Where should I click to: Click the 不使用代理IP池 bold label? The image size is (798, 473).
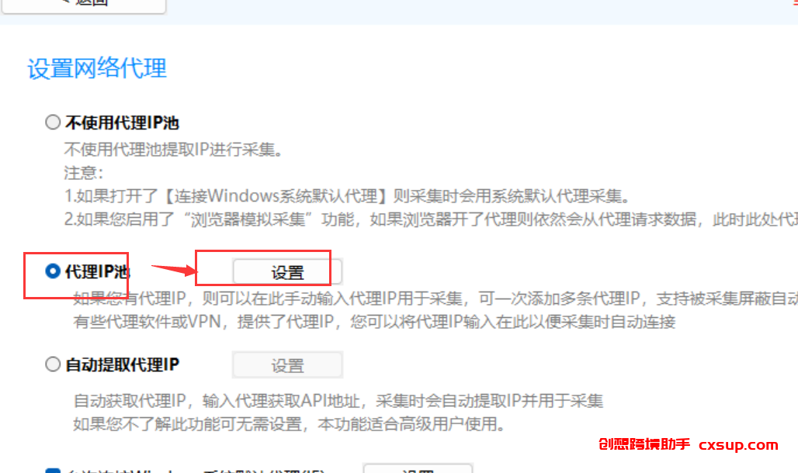122,123
